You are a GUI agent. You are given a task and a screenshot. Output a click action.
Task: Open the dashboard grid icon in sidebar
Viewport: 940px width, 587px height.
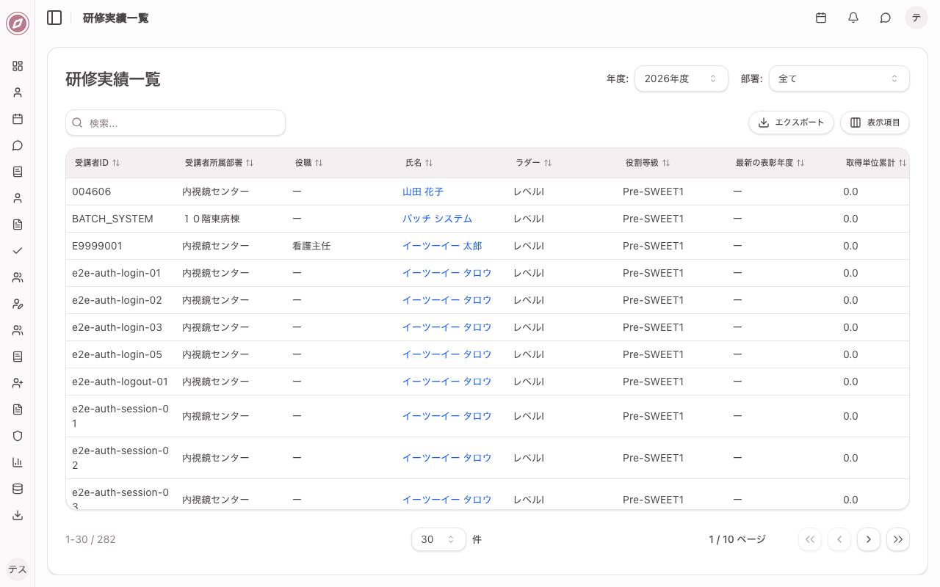pos(18,66)
